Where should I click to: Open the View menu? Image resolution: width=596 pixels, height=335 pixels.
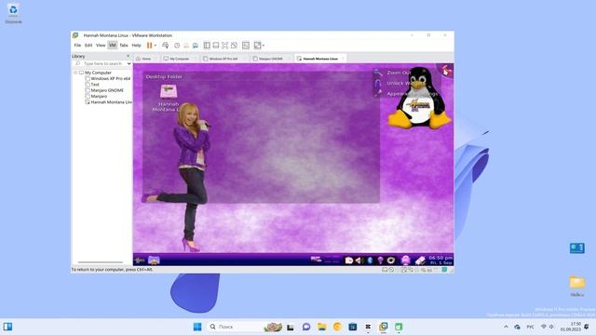coord(101,46)
